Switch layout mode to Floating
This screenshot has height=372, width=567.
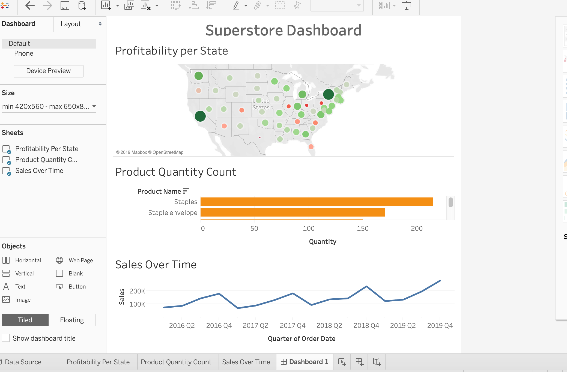[x=72, y=320]
